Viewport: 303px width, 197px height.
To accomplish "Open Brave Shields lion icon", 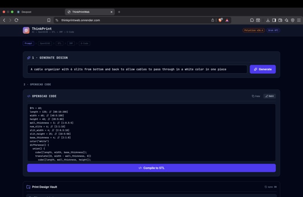I will tap(221, 20).
